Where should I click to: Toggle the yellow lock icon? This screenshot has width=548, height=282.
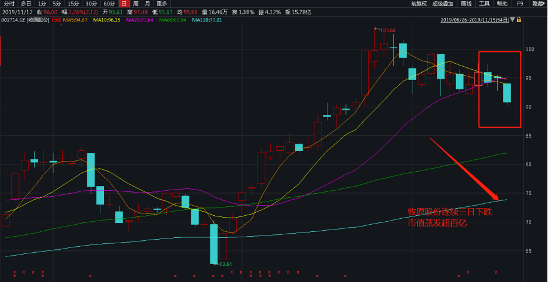[519, 20]
